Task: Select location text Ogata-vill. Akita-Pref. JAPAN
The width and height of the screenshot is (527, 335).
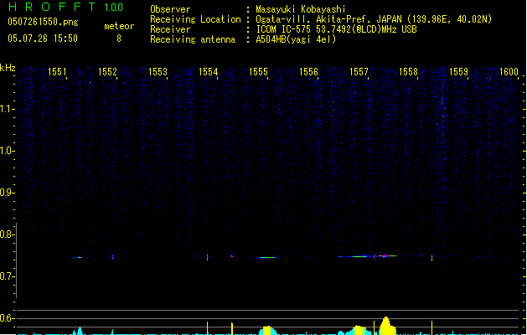Action: pos(328,19)
